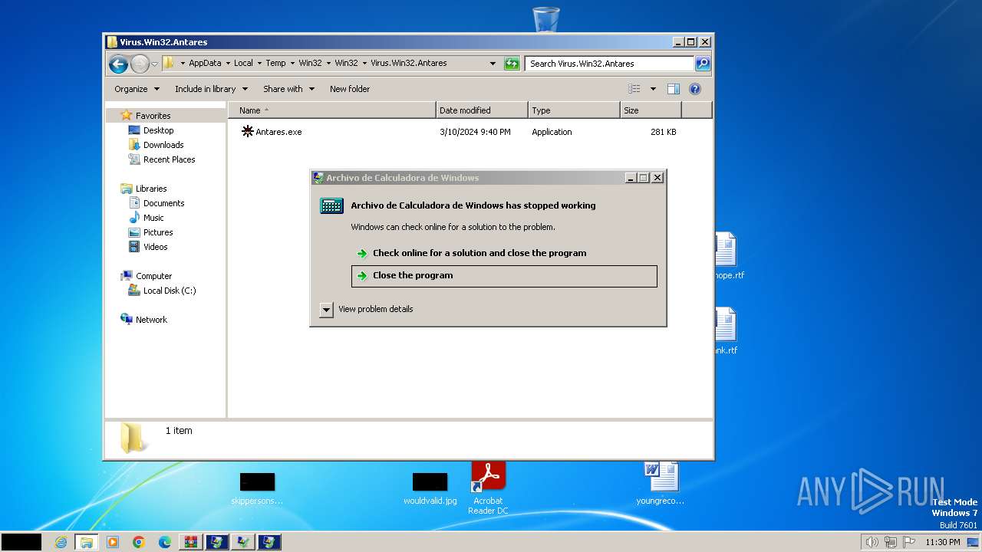Open Windows Media Player from taskbar
This screenshot has height=552, width=982.
coord(113,542)
